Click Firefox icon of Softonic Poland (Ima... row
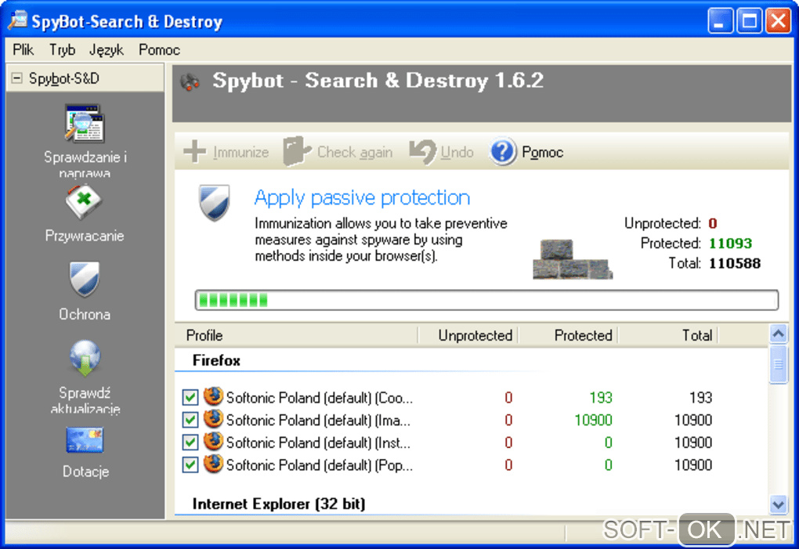This screenshot has width=799, height=549. point(214,419)
